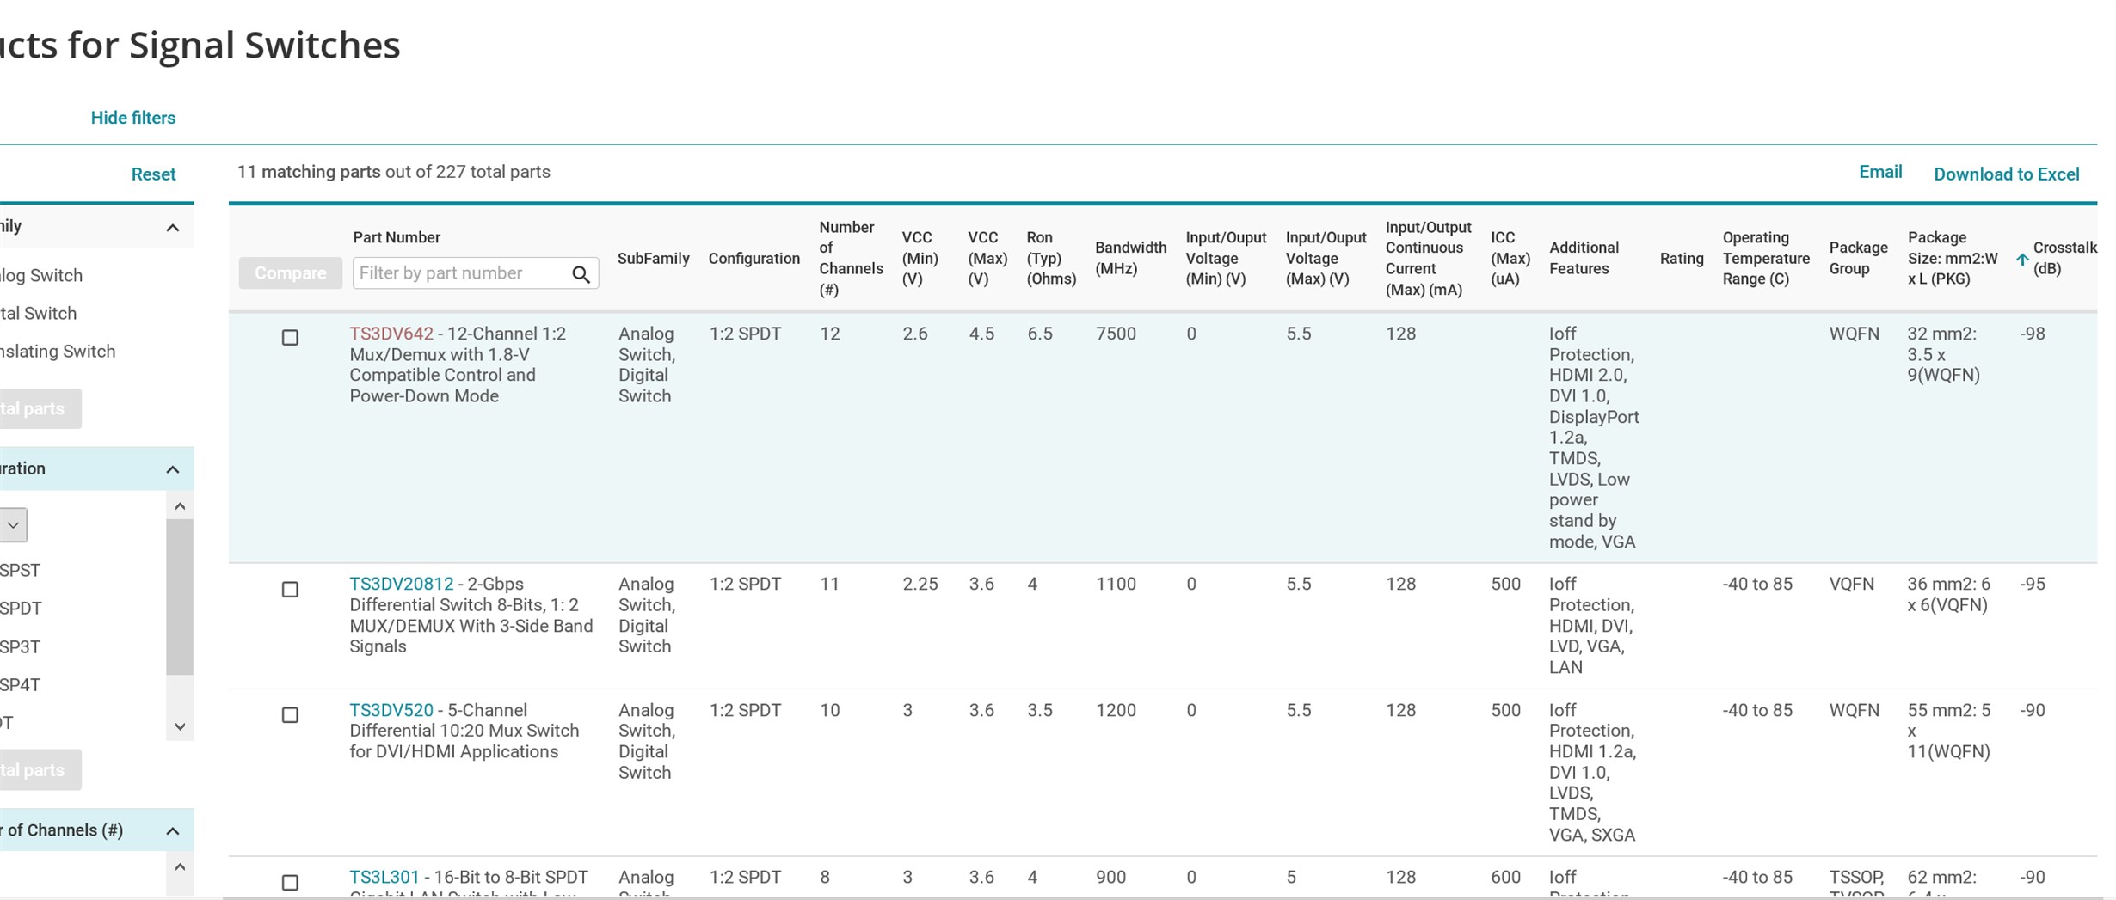This screenshot has width=2116, height=900.
Task: Click the Crosstalk sort arrow icon
Action: click(2022, 260)
